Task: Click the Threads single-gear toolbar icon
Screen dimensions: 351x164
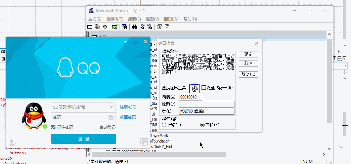Action: tap(105, 27)
